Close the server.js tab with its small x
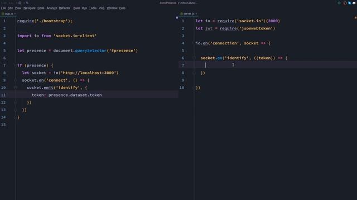Viewport: 357px width, 200px height. pyautogui.click(x=196, y=14)
